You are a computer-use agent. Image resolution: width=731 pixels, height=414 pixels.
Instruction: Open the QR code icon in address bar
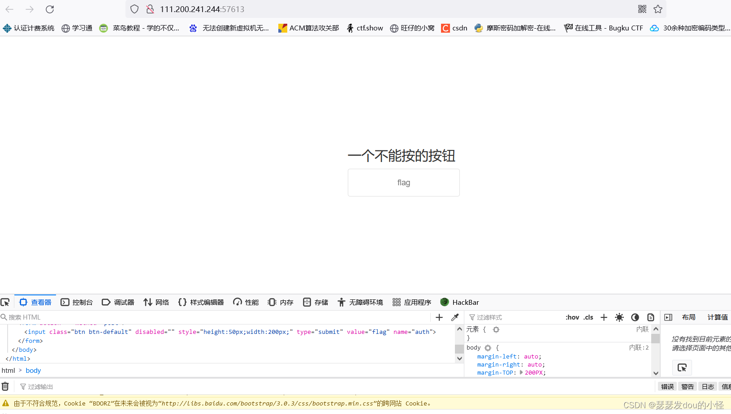642,9
